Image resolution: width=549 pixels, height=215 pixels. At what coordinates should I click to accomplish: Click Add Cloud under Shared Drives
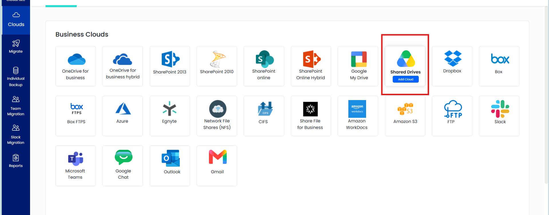406,79
